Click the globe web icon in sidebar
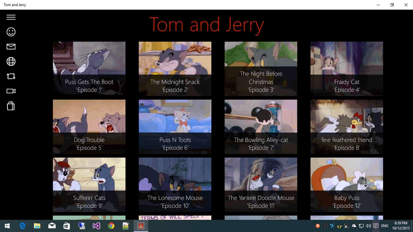Viewport: 413px width, 232px height. coord(11,61)
